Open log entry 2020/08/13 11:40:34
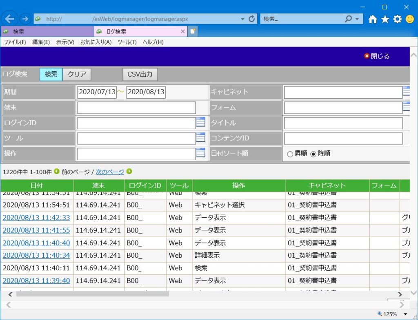Image resolution: width=418 pixels, height=320 pixels. click(x=36, y=255)
